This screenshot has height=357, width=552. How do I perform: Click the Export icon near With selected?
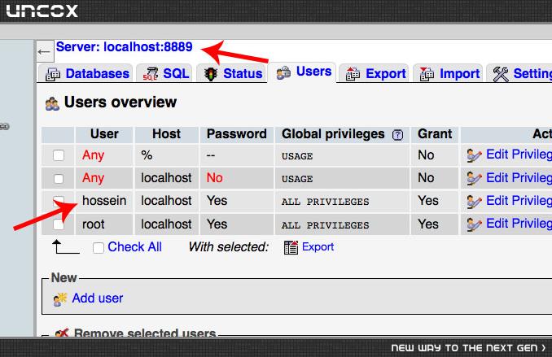click(291, 247)
